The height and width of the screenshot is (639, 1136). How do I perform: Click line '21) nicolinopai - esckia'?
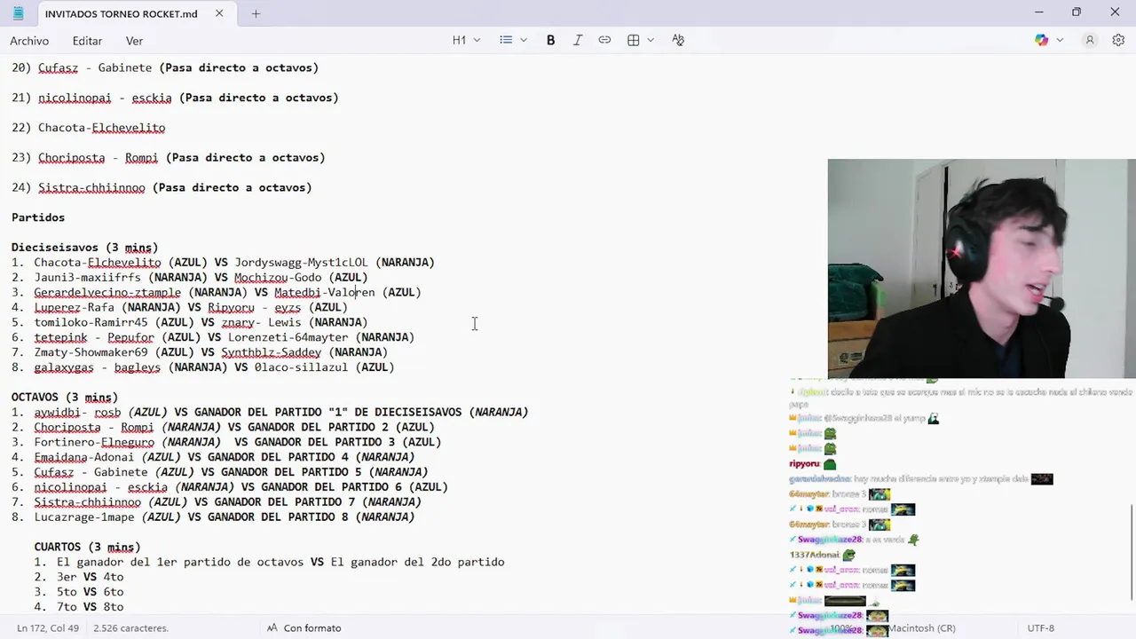coord(175,98)
